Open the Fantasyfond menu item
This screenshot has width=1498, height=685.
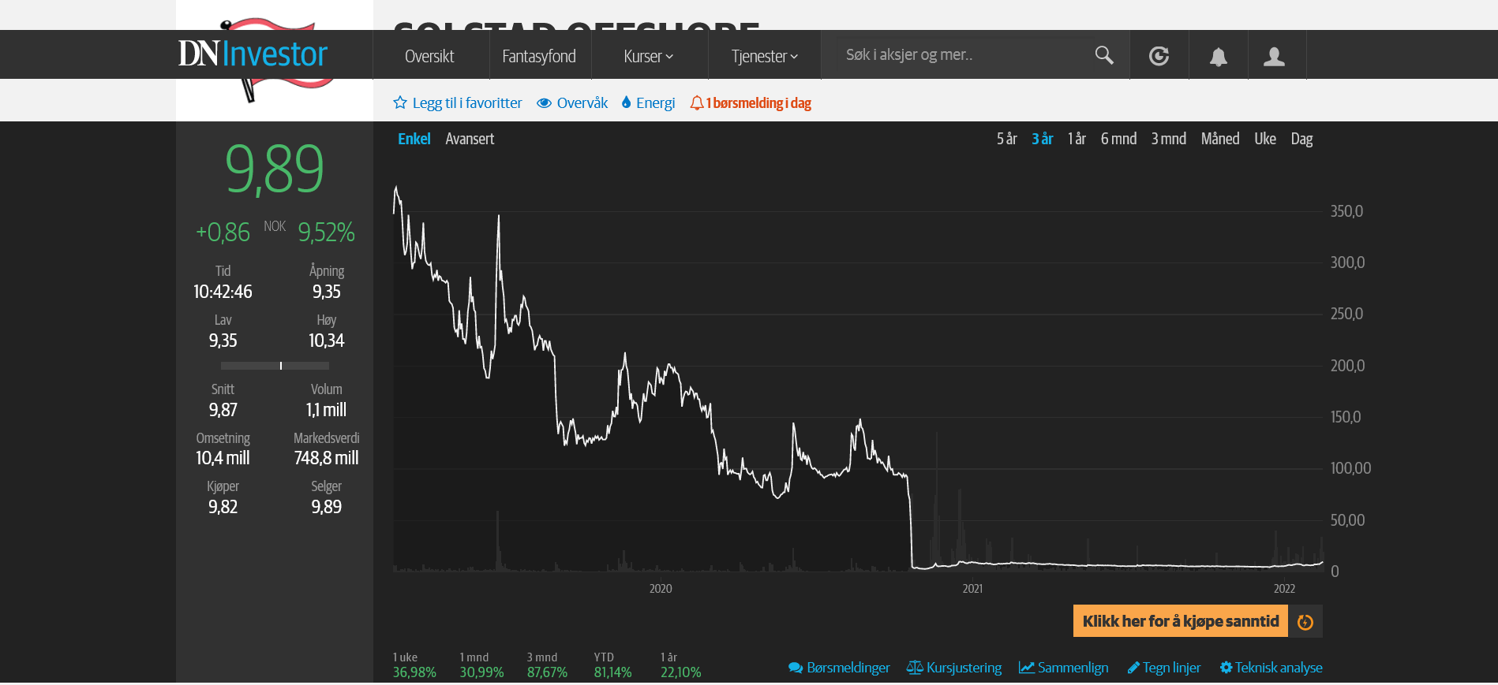click(539, 56)
